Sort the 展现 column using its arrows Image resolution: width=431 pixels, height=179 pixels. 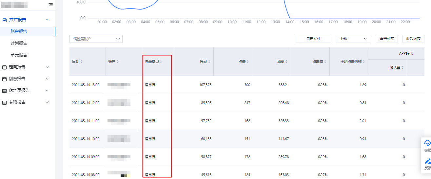(209, 62)
